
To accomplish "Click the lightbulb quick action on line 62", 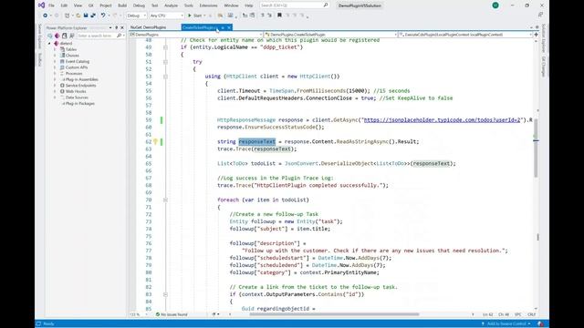I will (156, 142).
